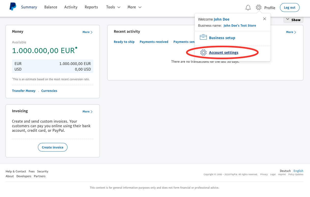310x197 pixels.
Task: Click the Recent activity heading
Action: pos(127,31)
